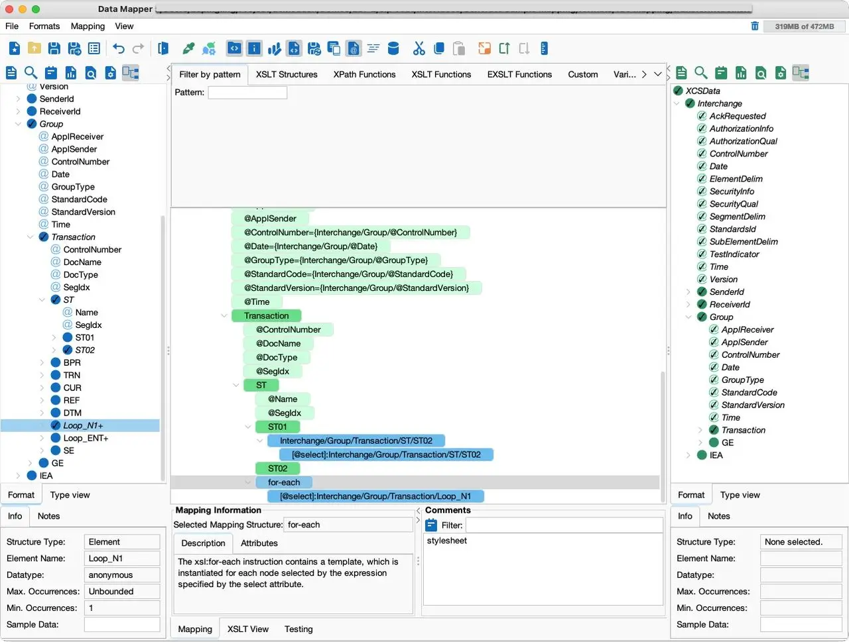This screenshot has height=642, width=849.
Task: Click the notebook icon next to the Comments Filter
Action: coord(431,525)
